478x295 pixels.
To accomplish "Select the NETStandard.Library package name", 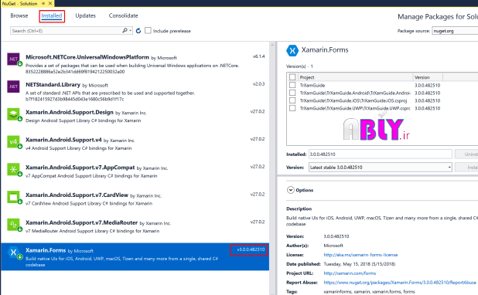I will pyautogui.click(x=53, y=85).
